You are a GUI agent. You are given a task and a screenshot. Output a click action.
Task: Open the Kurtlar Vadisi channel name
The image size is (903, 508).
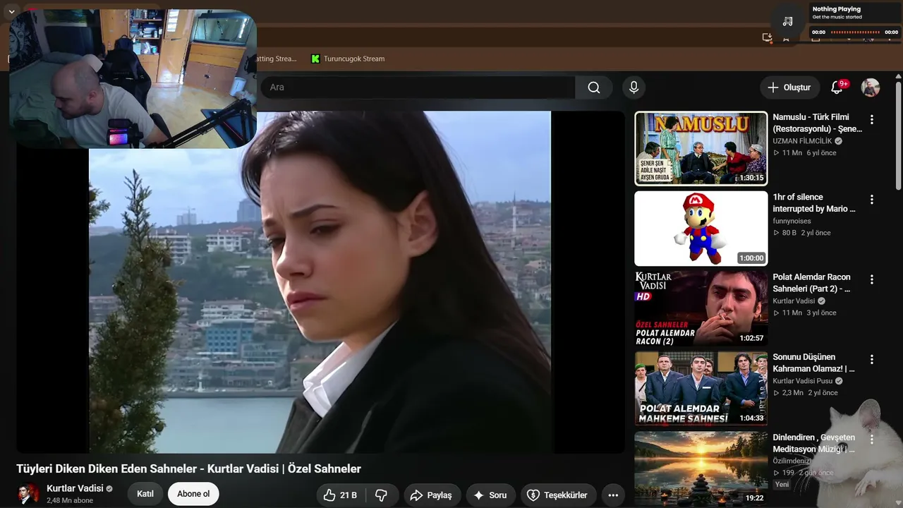(75, 488)
